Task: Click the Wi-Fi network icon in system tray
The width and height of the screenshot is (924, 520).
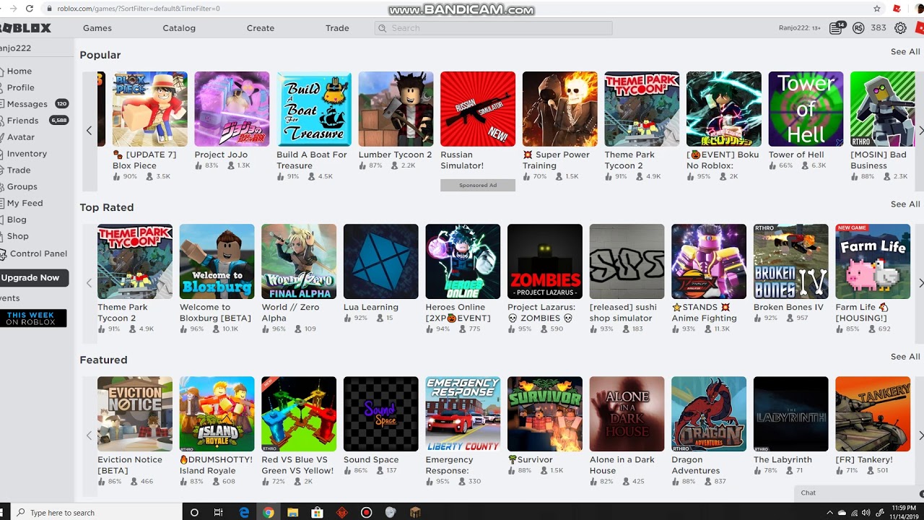Action: (855, 513)
